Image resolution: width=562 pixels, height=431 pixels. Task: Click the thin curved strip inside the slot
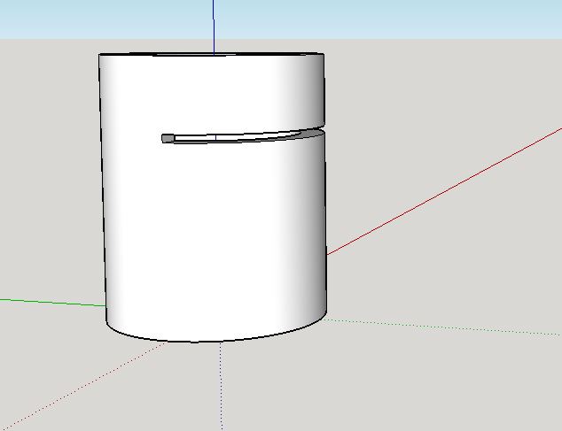click(x=237, y=137)
